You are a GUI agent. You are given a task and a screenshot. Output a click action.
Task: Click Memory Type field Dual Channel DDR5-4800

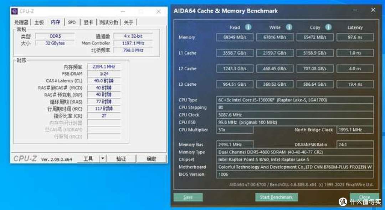point(295,152)
